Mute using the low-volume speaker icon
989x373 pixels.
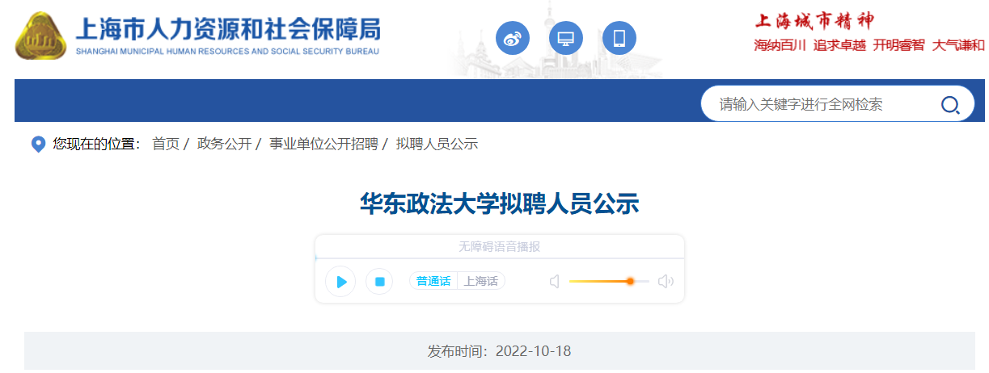point(555,281)
